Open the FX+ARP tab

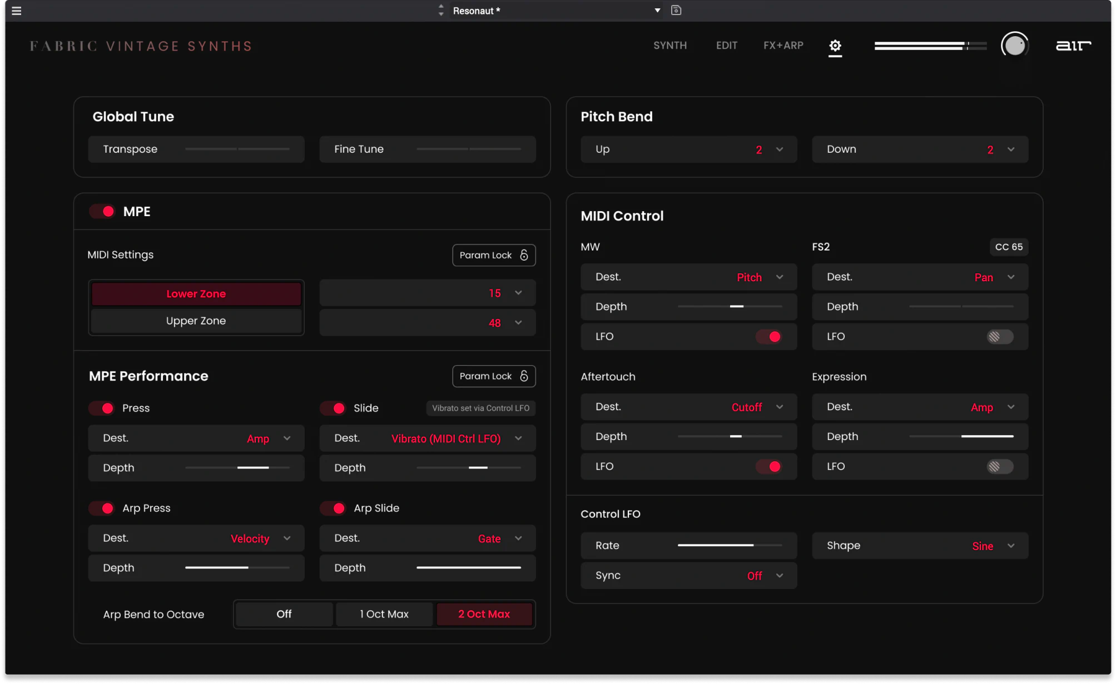click(783, 46)
